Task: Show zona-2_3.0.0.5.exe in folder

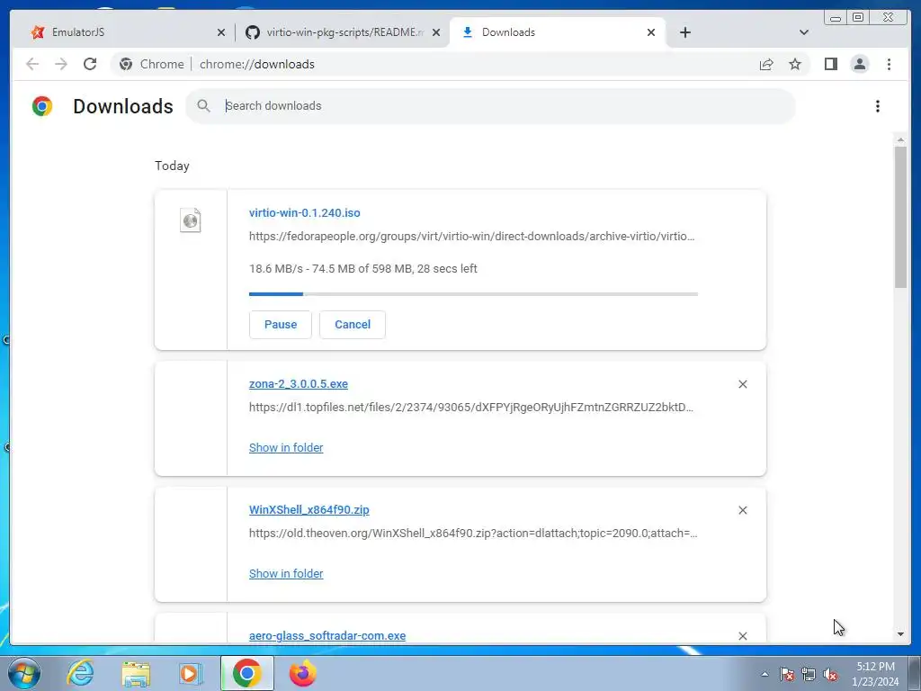Action: coord(286,448)
